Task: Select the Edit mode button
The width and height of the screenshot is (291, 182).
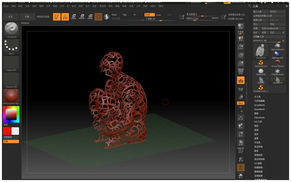Action: point(56,17)
